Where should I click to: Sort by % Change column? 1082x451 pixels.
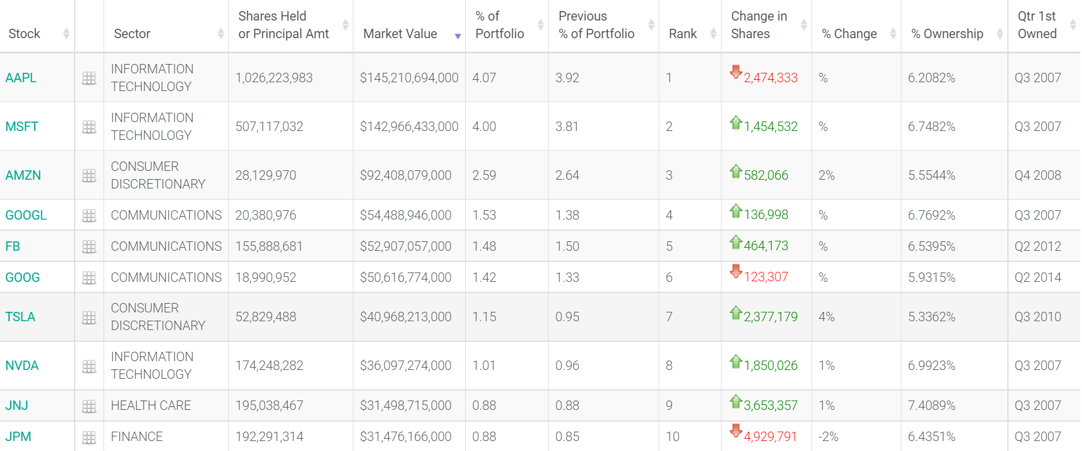coord(856,26)
